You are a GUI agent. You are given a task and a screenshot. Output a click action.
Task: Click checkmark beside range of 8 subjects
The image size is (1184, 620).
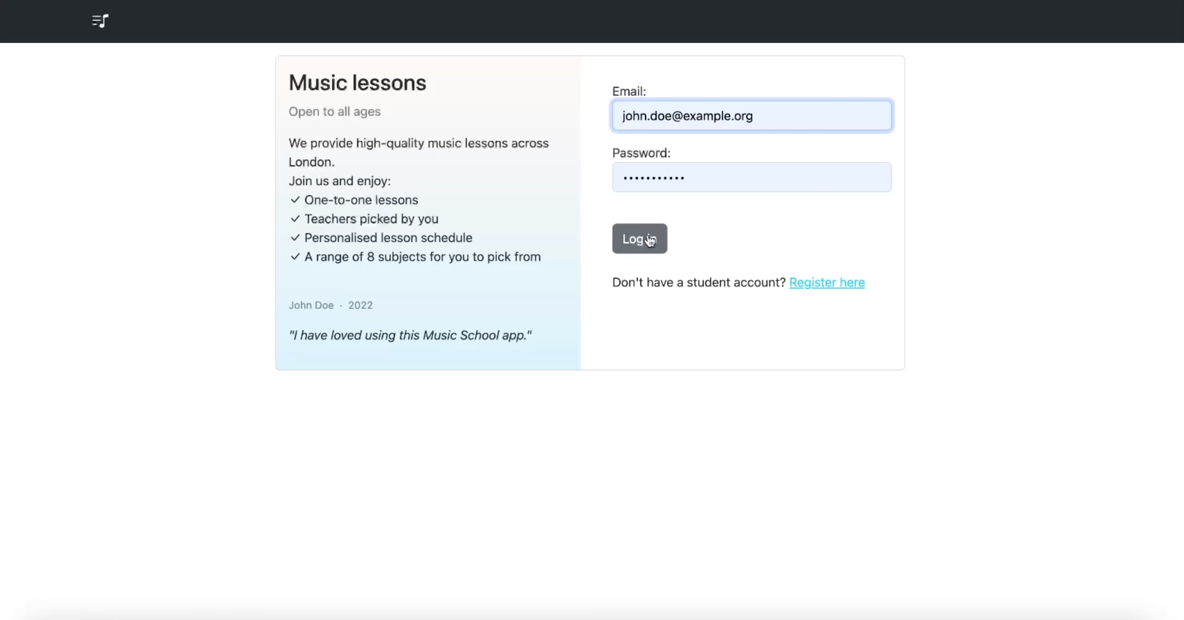(295, 257)
